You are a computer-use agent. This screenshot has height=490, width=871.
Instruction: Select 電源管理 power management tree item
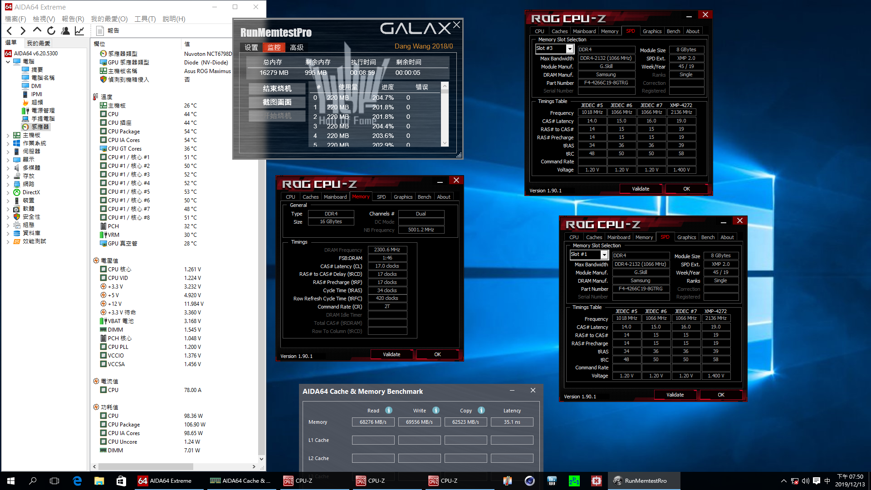coord(43,111)
